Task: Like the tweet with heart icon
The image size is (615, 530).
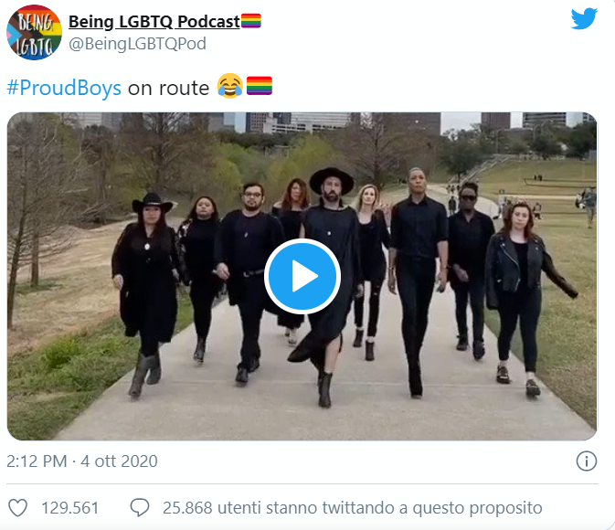Action: 18,508
